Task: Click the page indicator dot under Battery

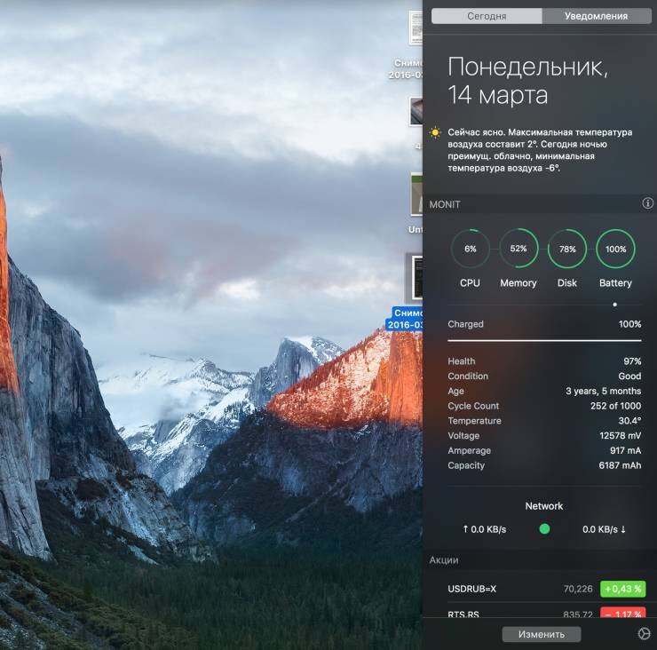Action: point(614,305)
